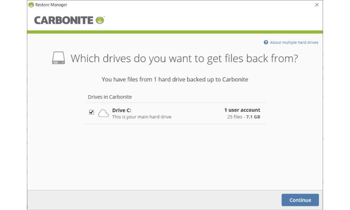Click the 1 user account text
Image resolution: width=350 pixels, height=210 pixels.
(242, 110)
